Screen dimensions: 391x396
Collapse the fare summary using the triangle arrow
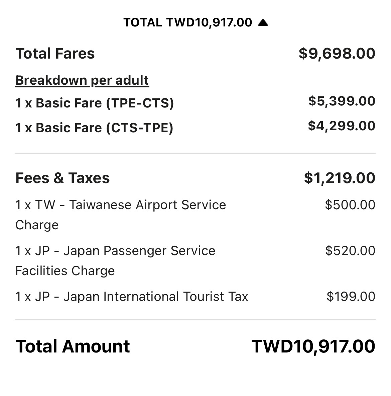263,23
